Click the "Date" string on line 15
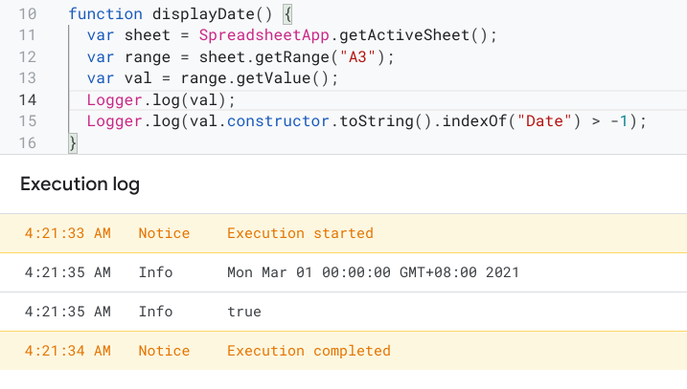This screenshot has width=687, height=389. pos(544,121)
